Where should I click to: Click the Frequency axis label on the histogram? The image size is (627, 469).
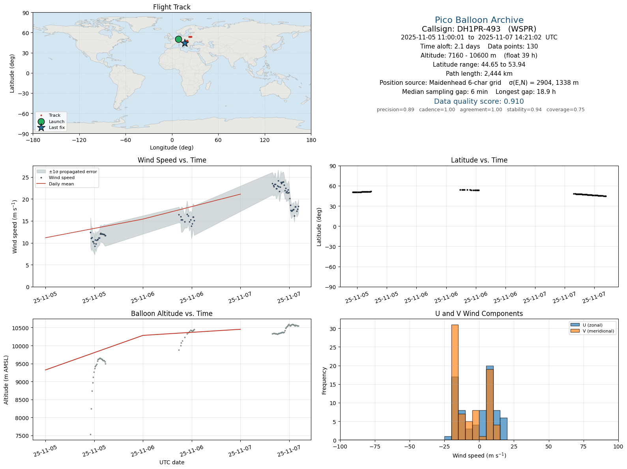(x=324, y=381)
